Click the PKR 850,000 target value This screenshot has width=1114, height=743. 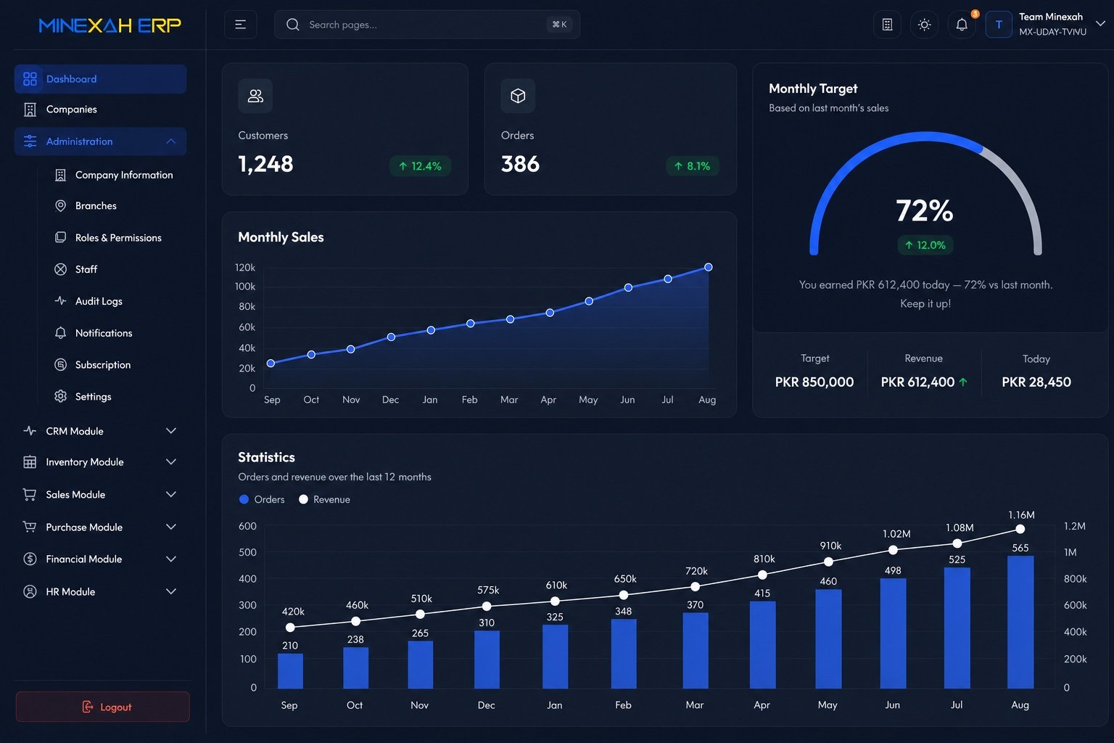pos(814,382)
